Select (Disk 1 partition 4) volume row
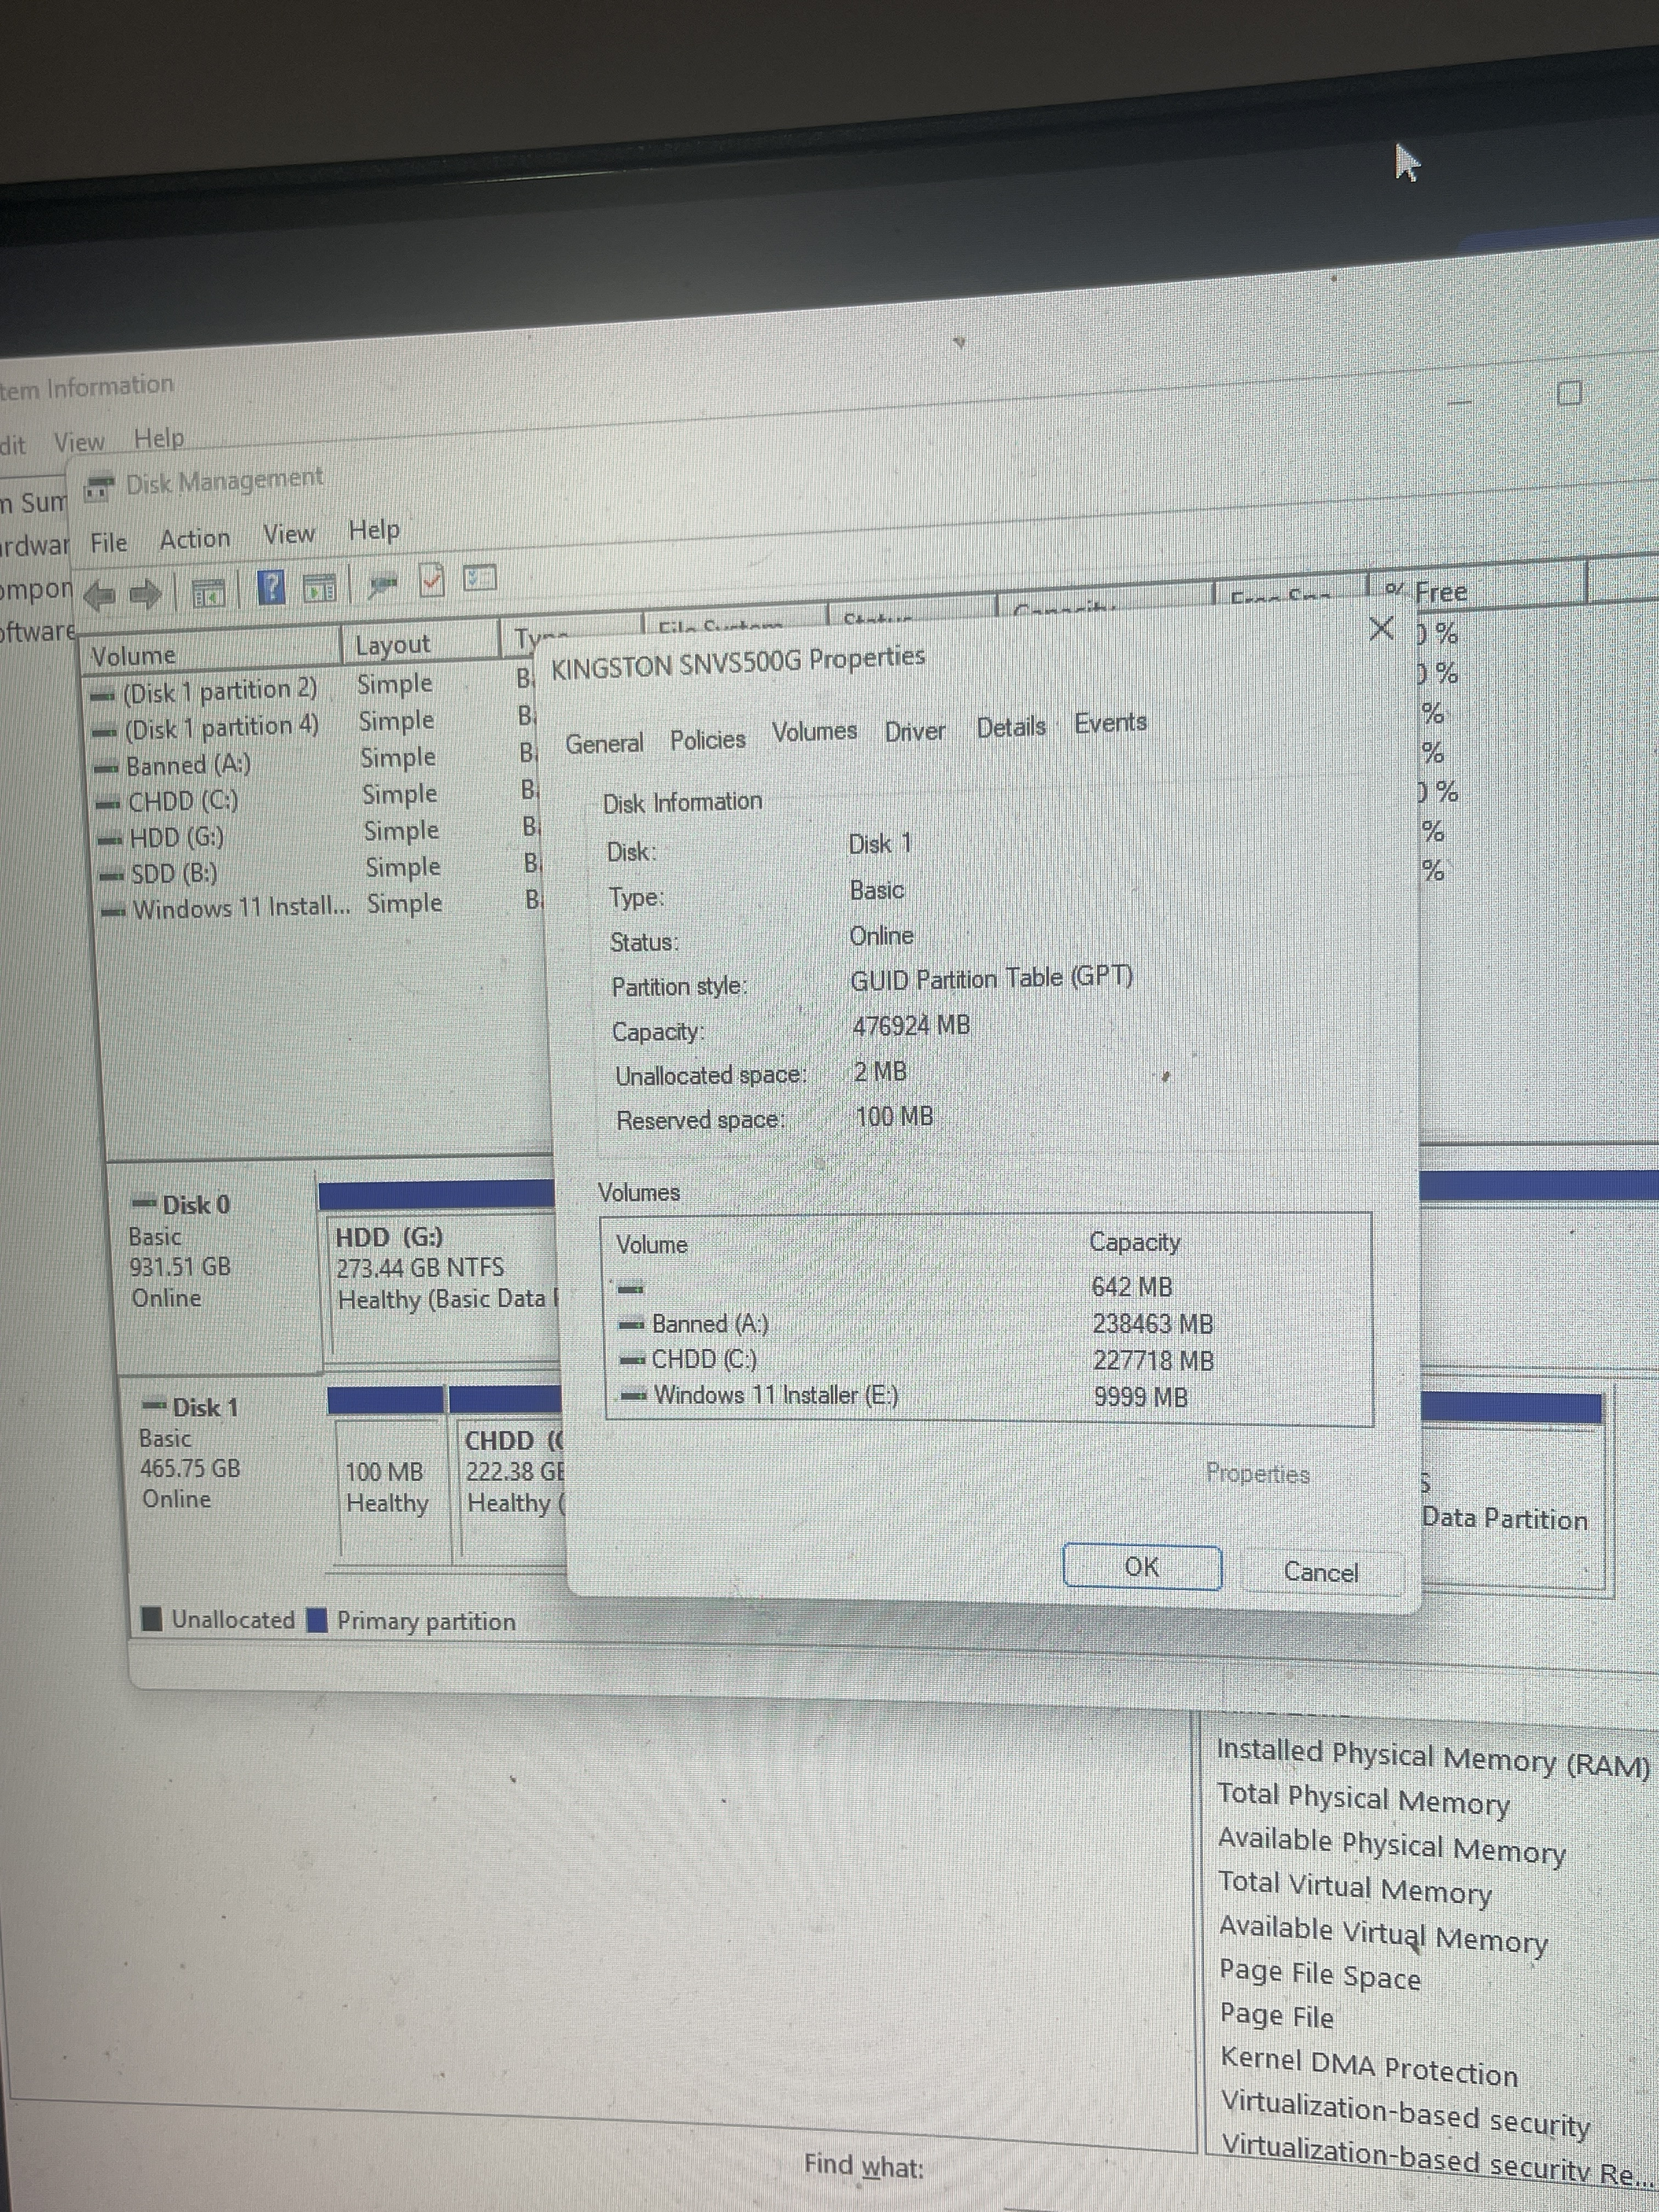Viewport: 1659px width, 2212px height. pyautogui.click(x=221, y=728)
